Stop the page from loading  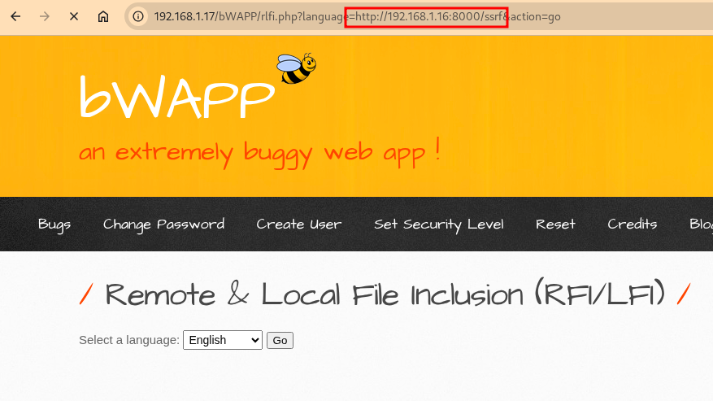[73, 16]
